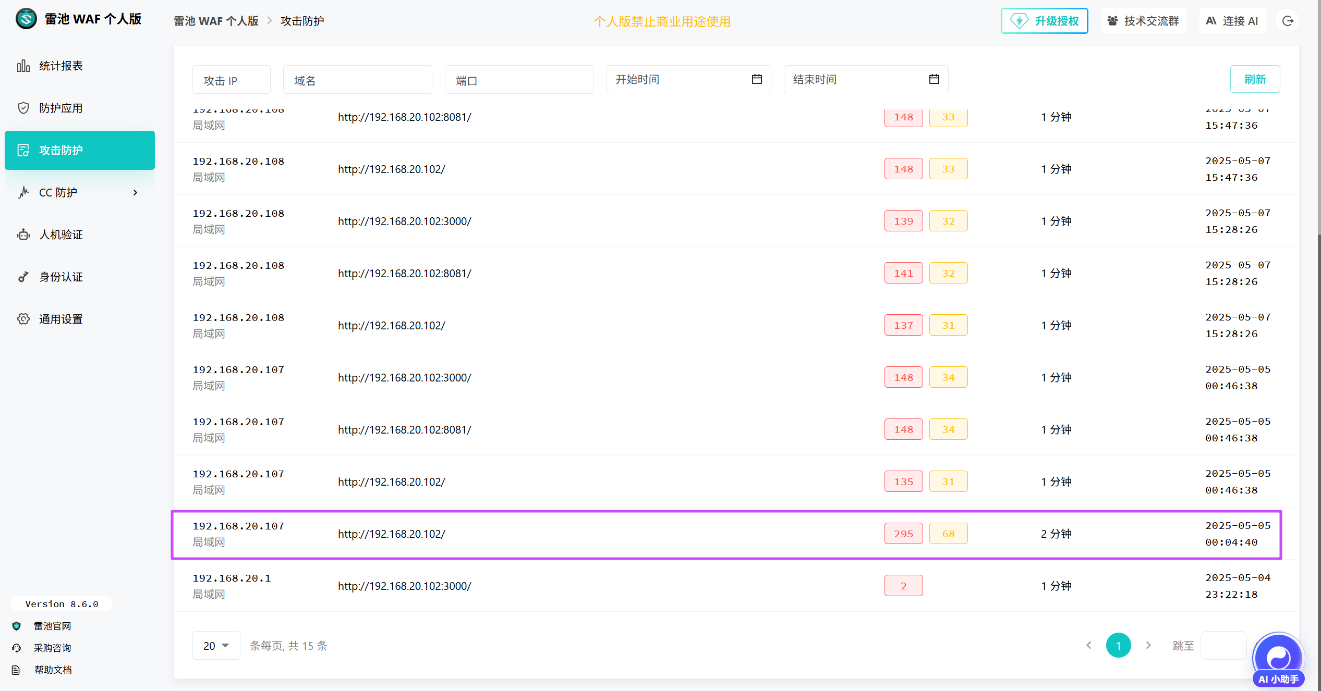Open 通用设置 gear icon in sidebar

pyautogui.click(x=23, y=319)
